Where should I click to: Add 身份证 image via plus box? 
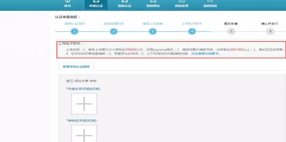click(x=84, y=134)
